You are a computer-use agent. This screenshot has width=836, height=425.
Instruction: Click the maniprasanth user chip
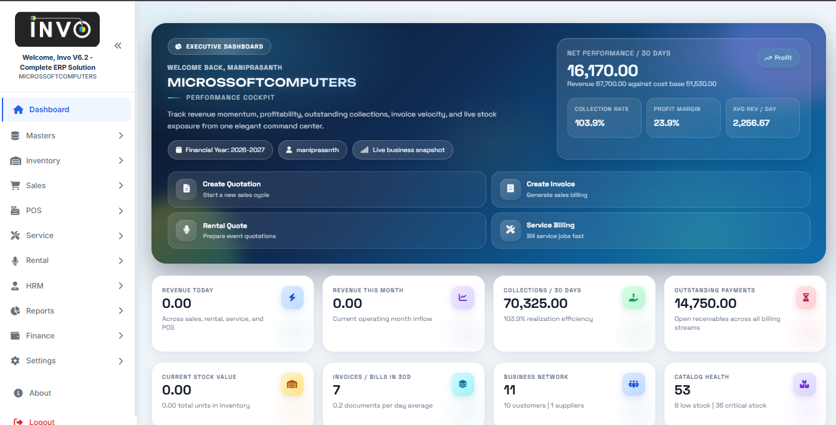point(312,150)
